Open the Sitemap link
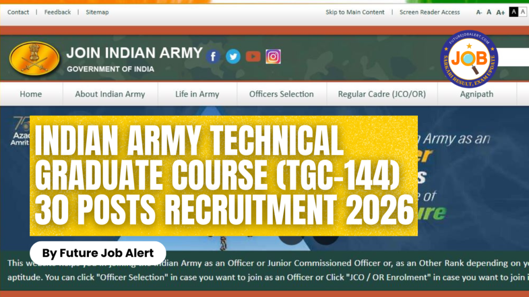 point(97,12)
